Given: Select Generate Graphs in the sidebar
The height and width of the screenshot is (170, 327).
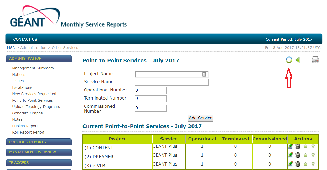Looking at the screenshot, I should pos(27,113).
